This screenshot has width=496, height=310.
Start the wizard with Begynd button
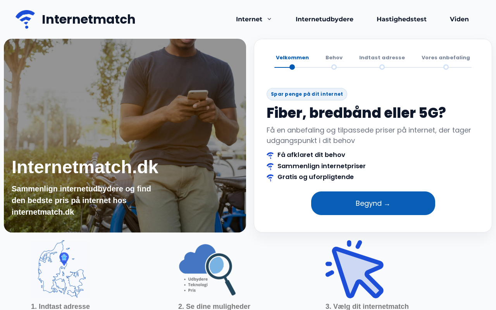click(x=373, y=203)
